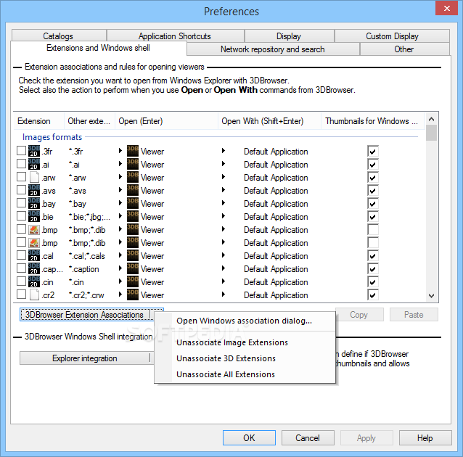
Task: Open the Display tab
Action: tap(289, 36)
